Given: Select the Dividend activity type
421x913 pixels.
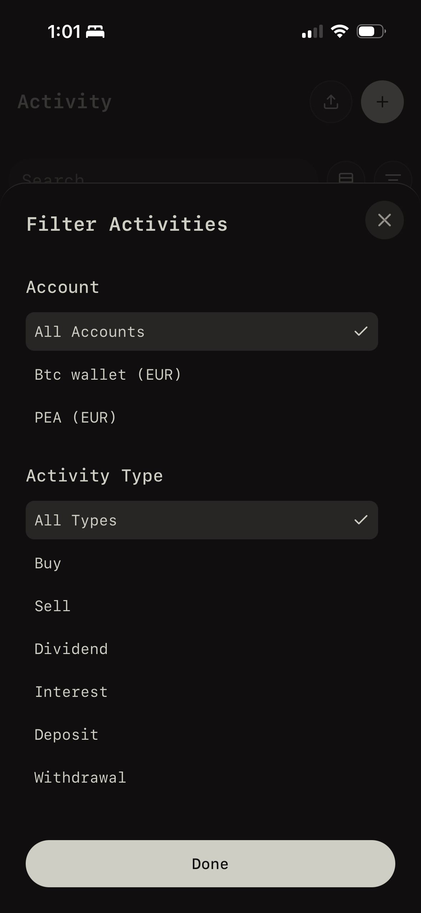Looking at the screenshot, I should [71, 649].
